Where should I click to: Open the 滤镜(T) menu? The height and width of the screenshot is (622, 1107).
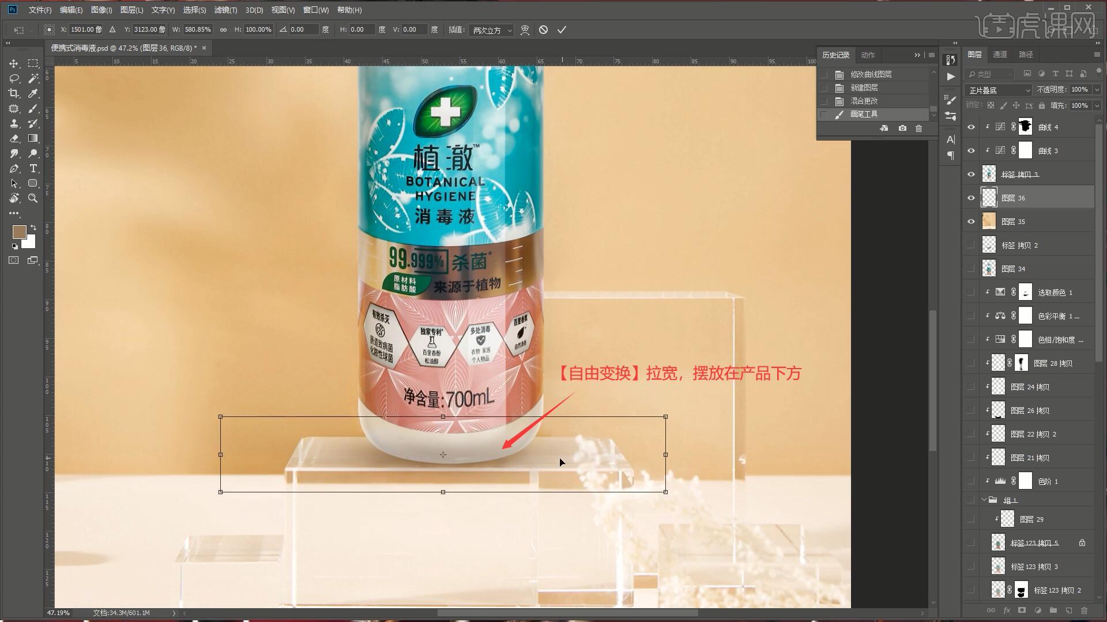click(225, 10)
